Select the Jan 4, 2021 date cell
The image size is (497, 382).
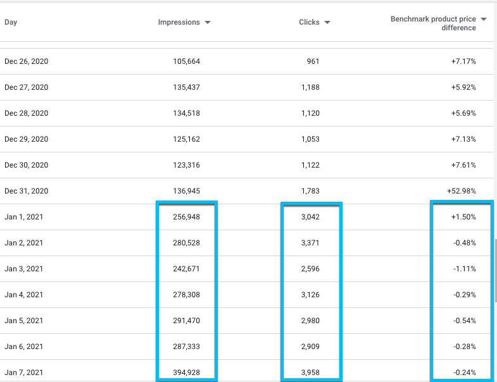24,295
